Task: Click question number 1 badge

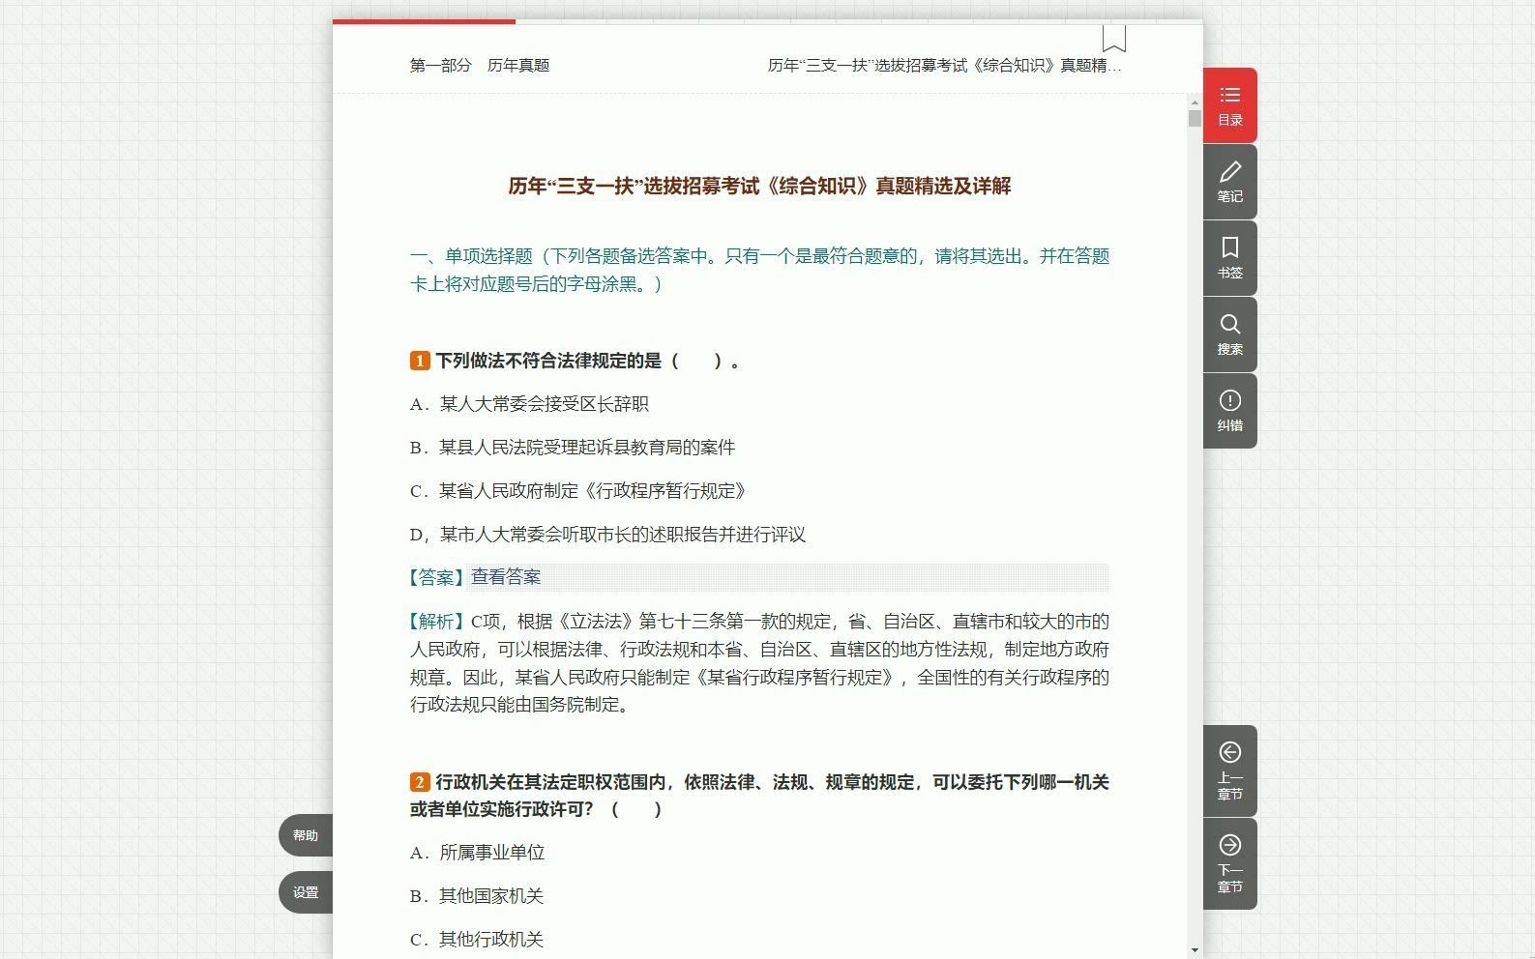Action: 420,361
